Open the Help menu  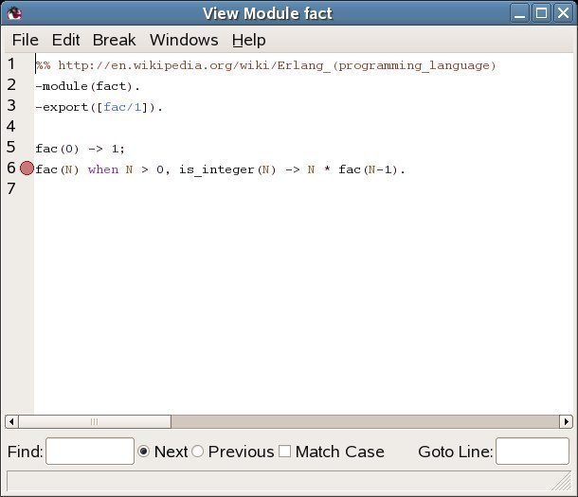tap(248, 40)
